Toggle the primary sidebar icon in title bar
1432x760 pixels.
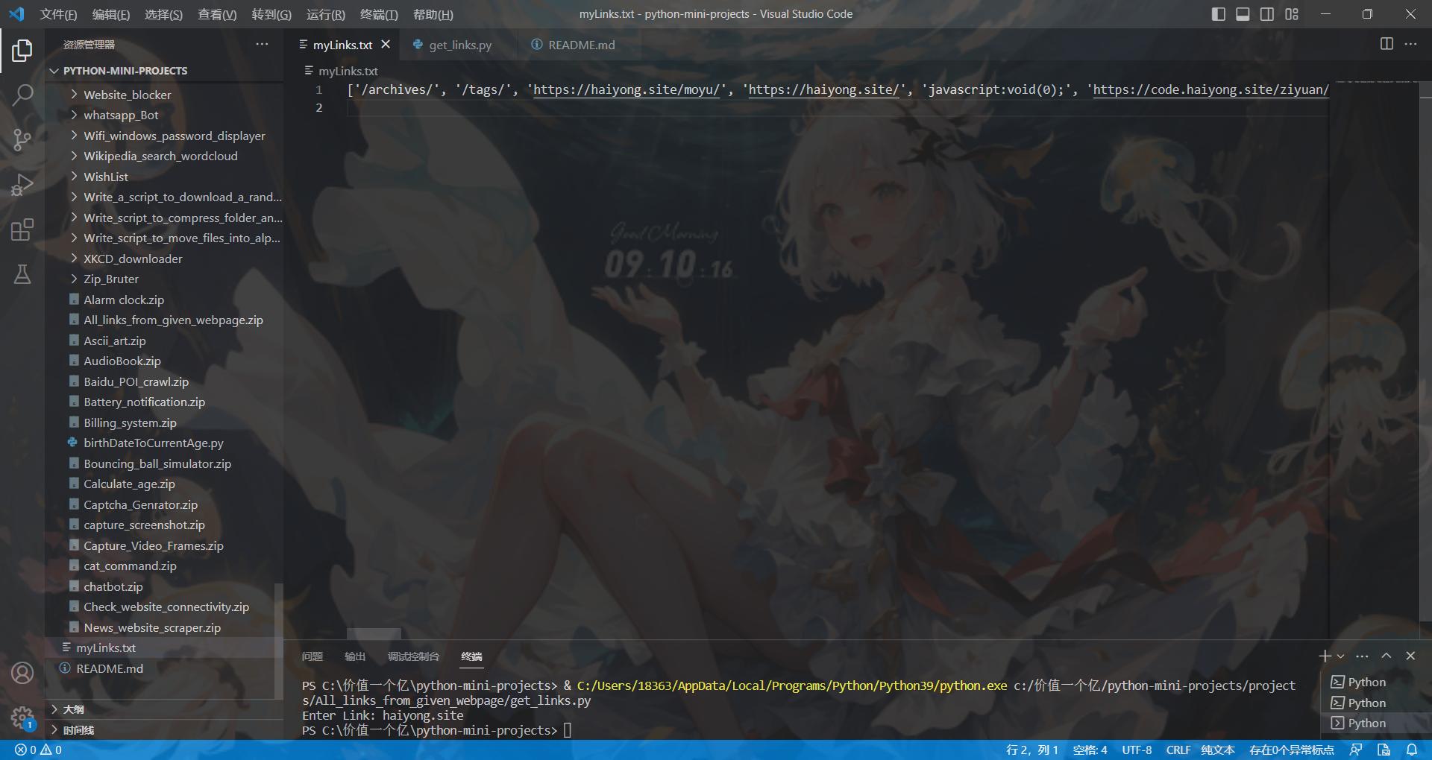1219,13
